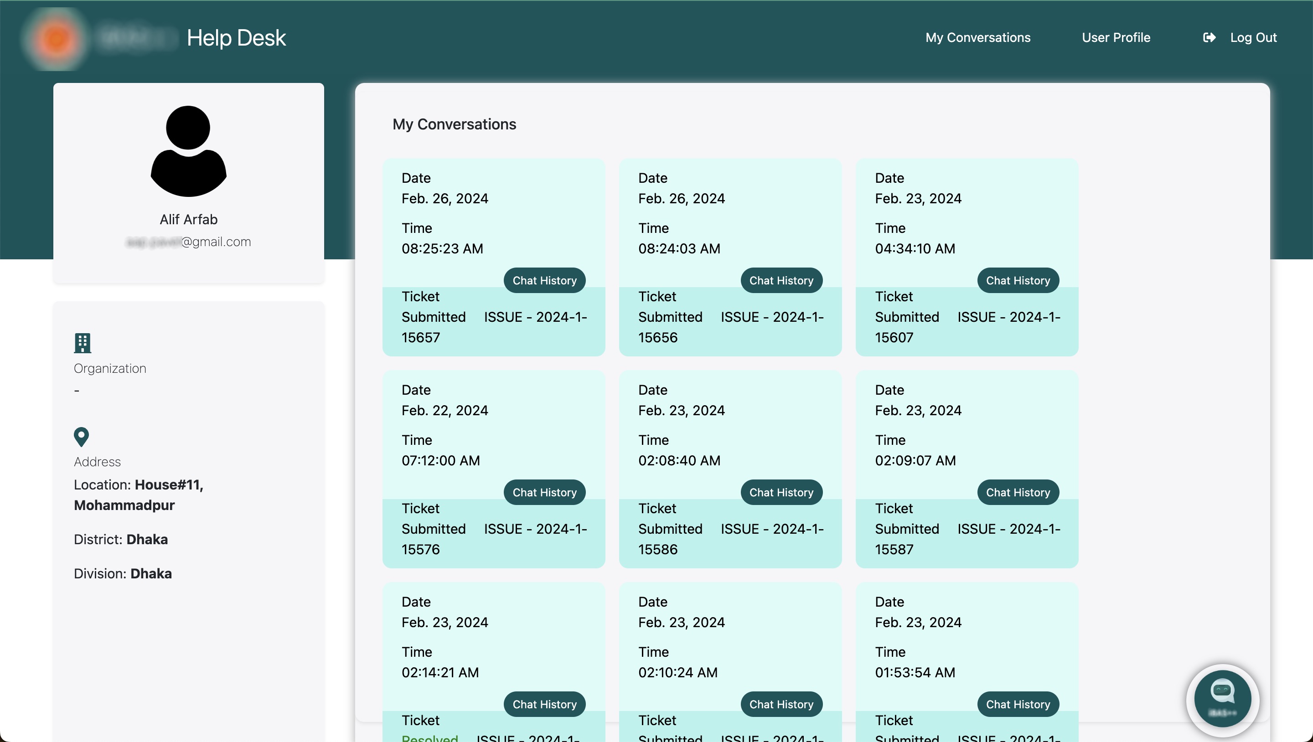Click the log out arrow icon
This screenshot has height=742, width=1313.
tap(1209, 38)
